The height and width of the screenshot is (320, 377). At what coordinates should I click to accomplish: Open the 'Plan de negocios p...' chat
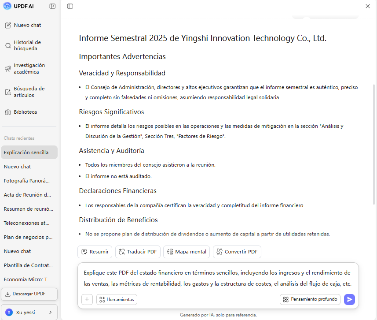tap(29, 237)
